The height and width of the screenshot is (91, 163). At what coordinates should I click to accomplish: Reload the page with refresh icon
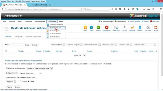coord(81,9)
